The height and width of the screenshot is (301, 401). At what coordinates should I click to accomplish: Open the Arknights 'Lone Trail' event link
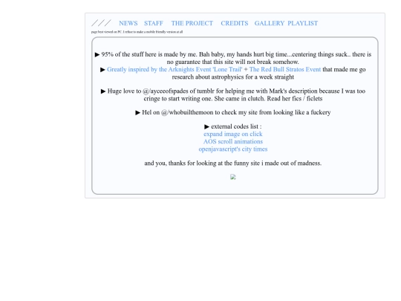[175, 69]
